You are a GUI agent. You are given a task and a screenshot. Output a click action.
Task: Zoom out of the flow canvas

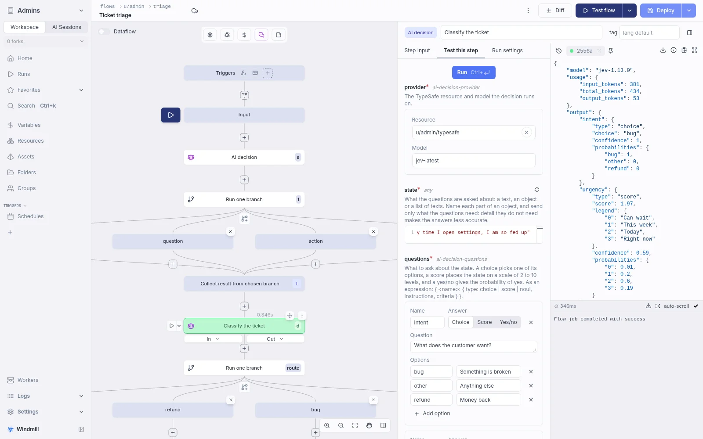(x=341, y=425)
